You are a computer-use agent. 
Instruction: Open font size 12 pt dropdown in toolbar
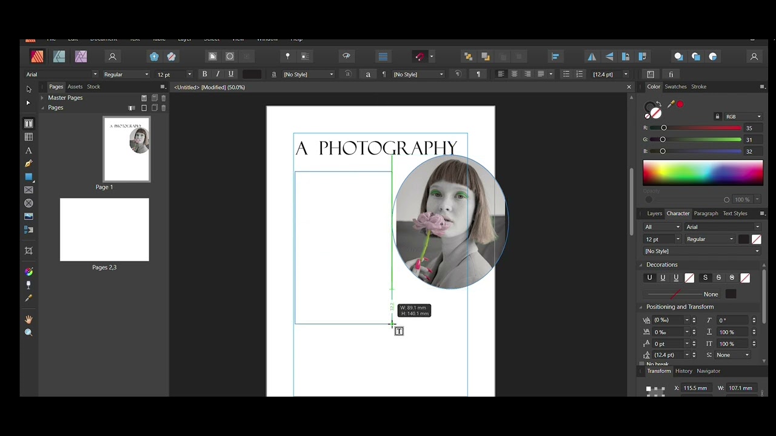click(x=174, y=74)
